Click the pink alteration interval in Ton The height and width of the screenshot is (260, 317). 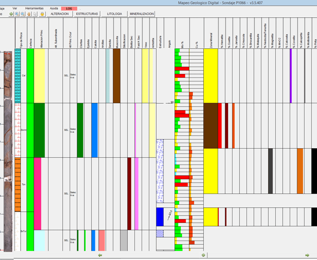[38, 194]
